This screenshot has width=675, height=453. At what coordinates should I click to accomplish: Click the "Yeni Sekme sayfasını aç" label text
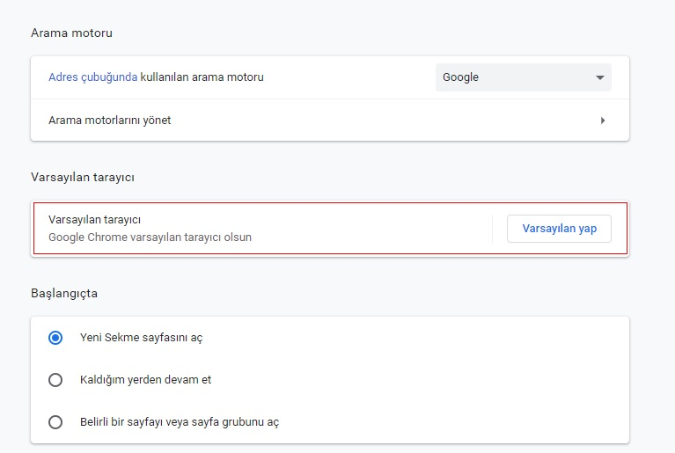(x=142, y=338)
